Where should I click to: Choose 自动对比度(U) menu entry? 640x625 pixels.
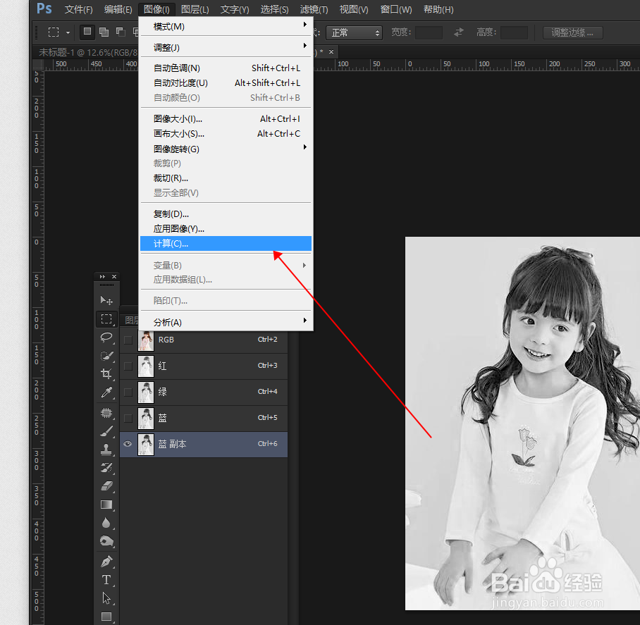(226, 83)
